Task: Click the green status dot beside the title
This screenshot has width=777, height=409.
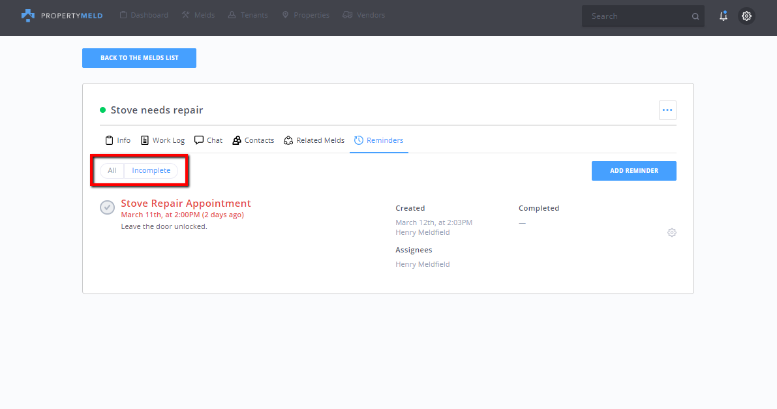Action: coord(102,110)
